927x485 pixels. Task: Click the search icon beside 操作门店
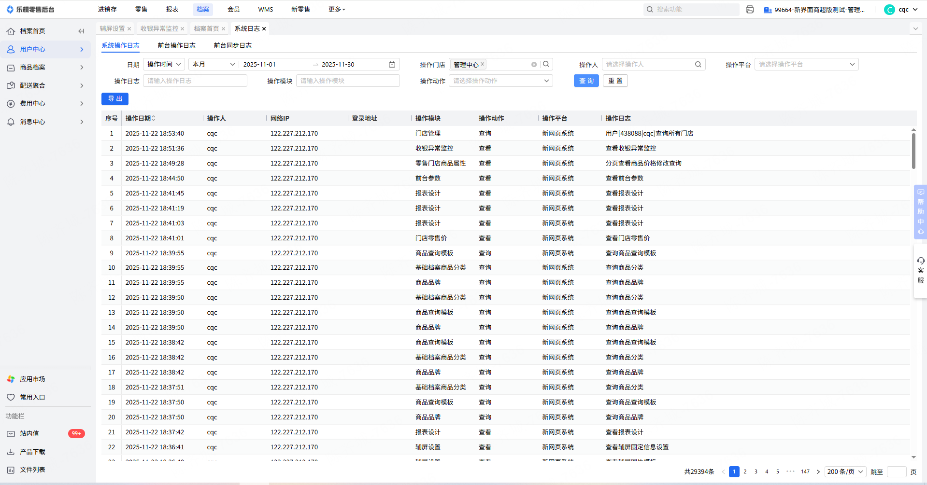(x=546, y=64)
